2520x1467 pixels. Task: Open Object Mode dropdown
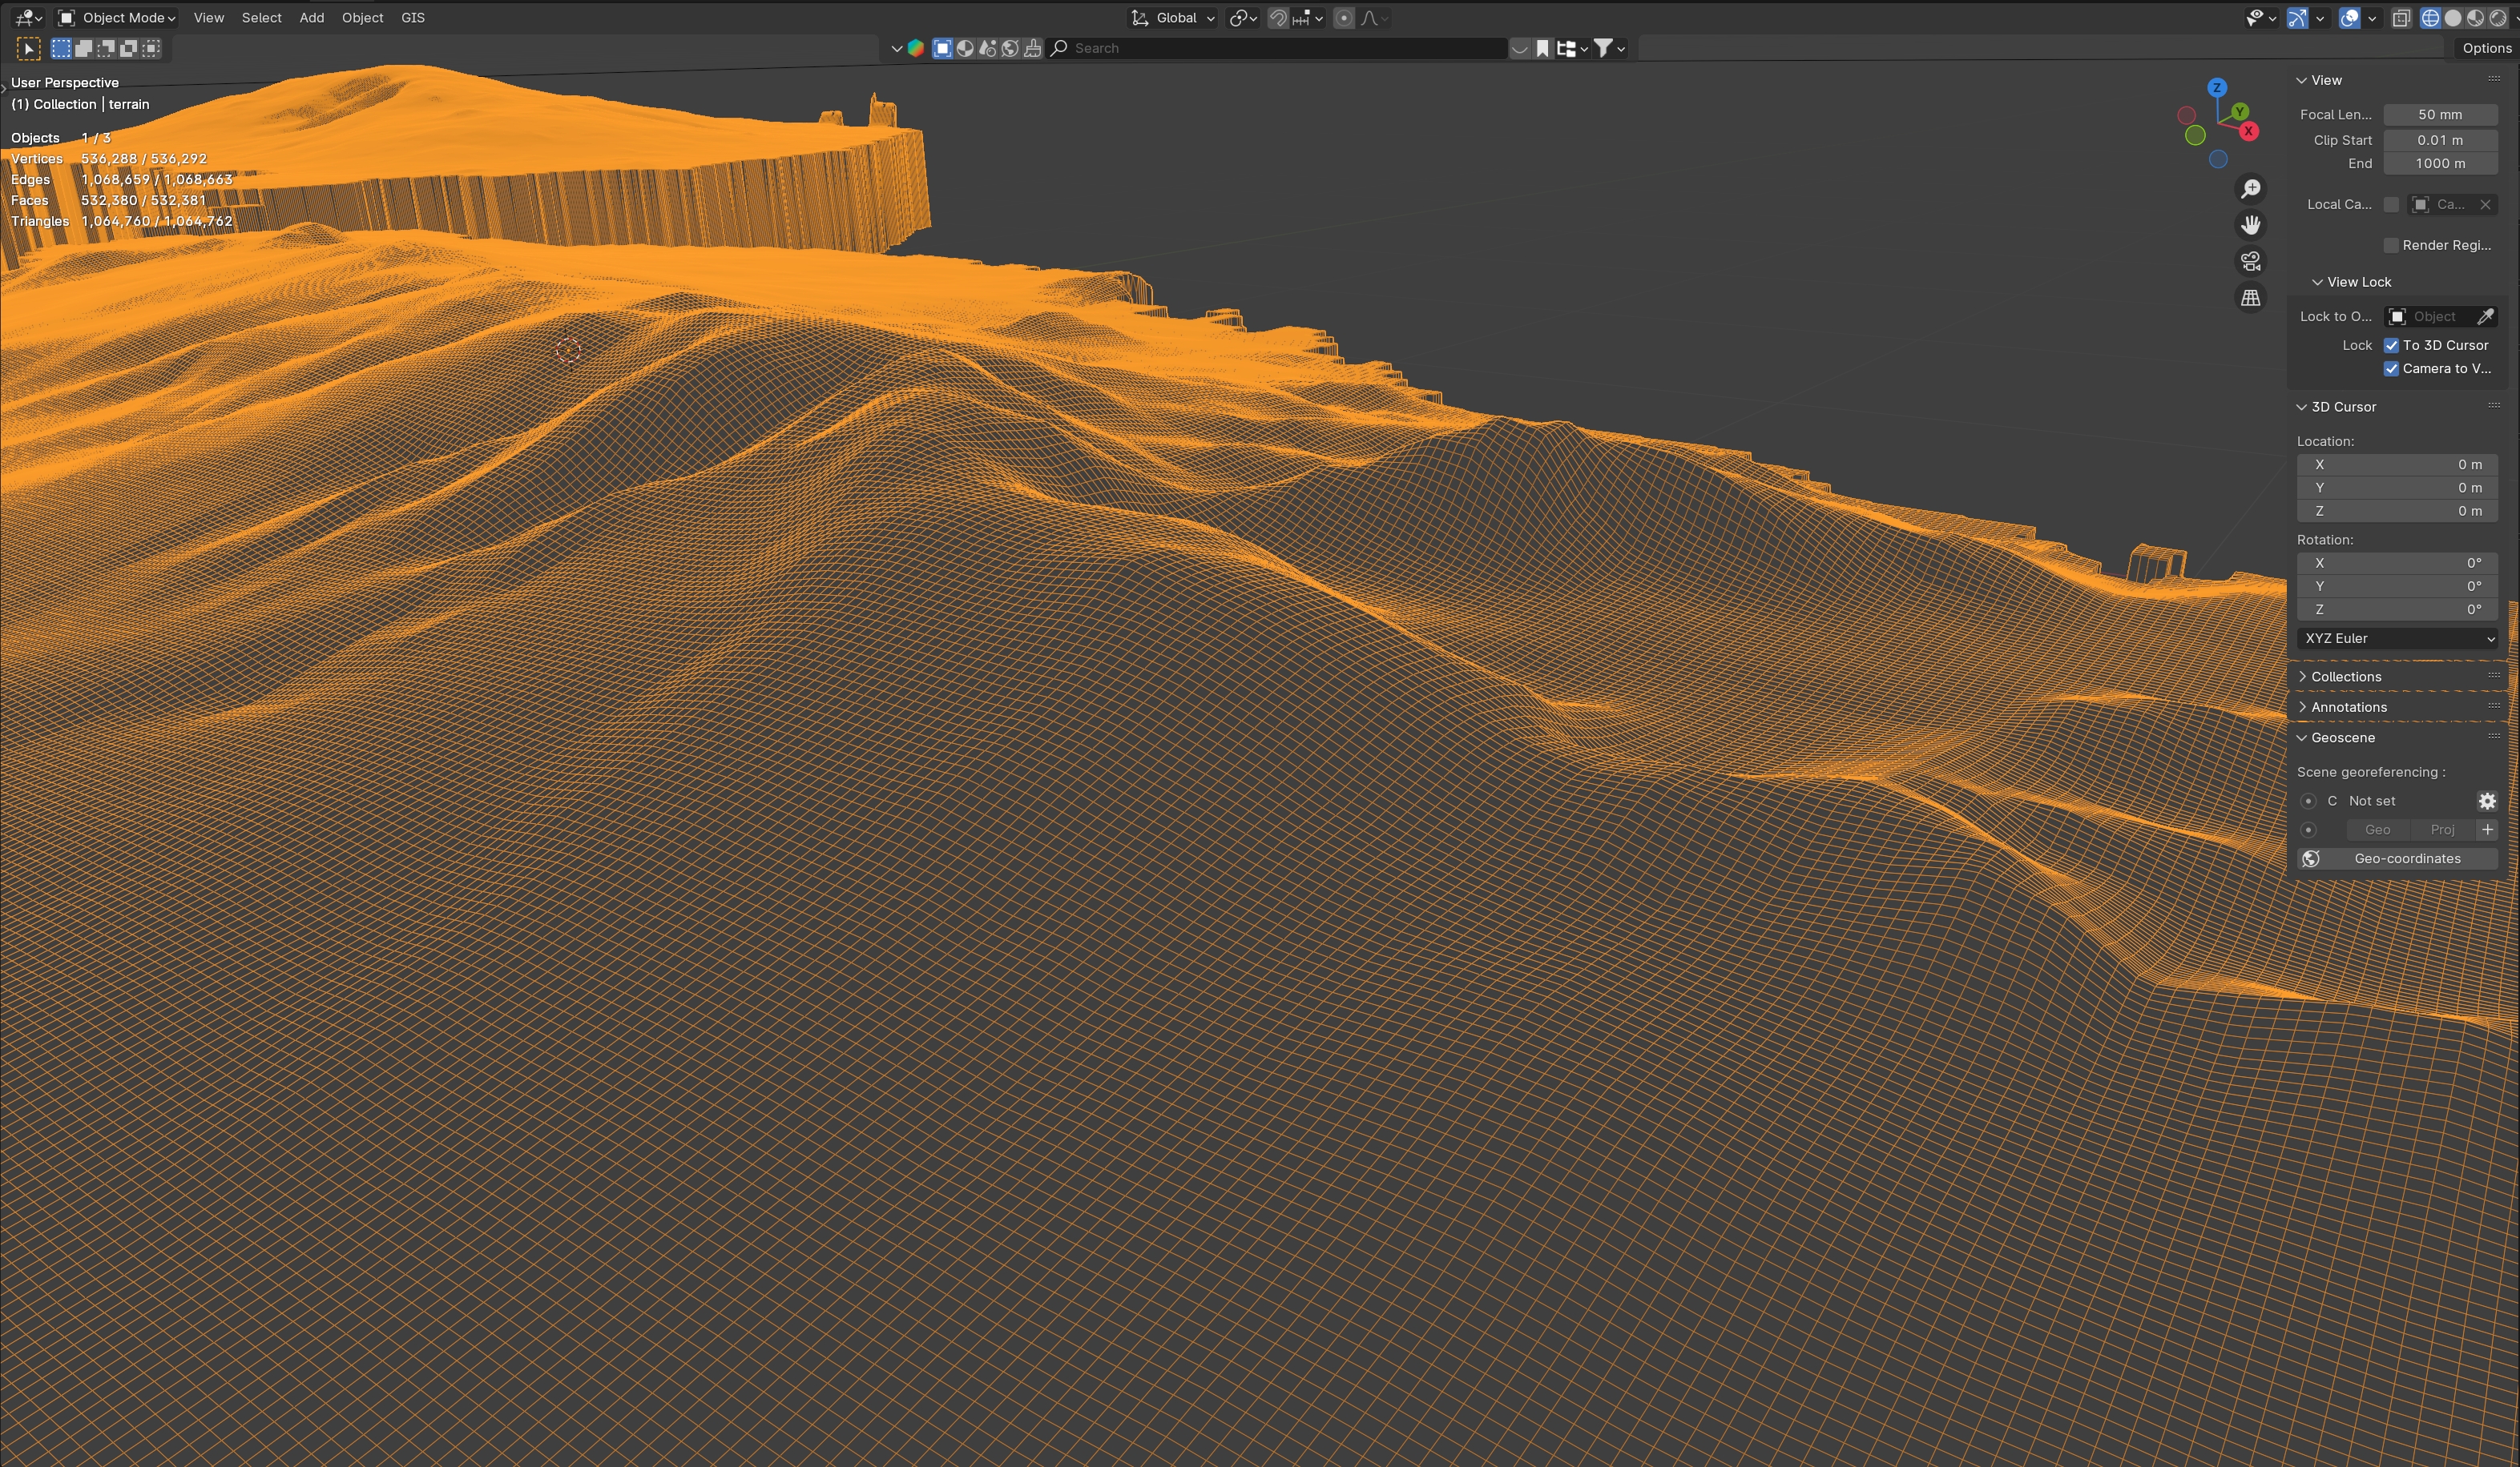pos(117,18)
